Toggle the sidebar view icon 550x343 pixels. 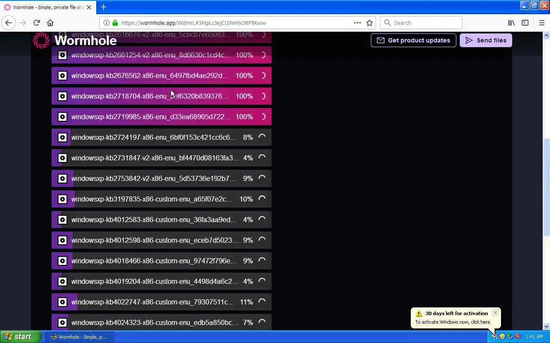525,23
